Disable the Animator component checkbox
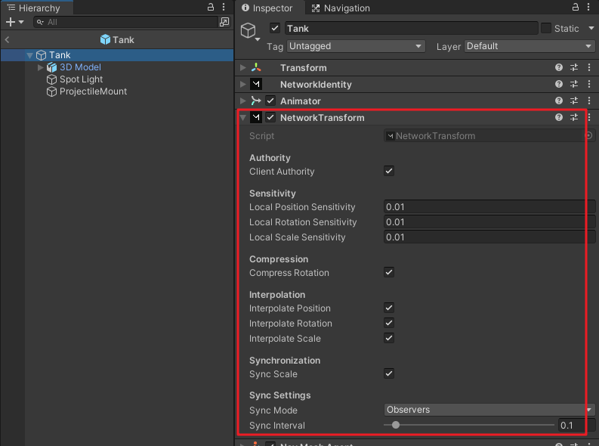Viewport: 599px width, 446px height. [270, 101]
